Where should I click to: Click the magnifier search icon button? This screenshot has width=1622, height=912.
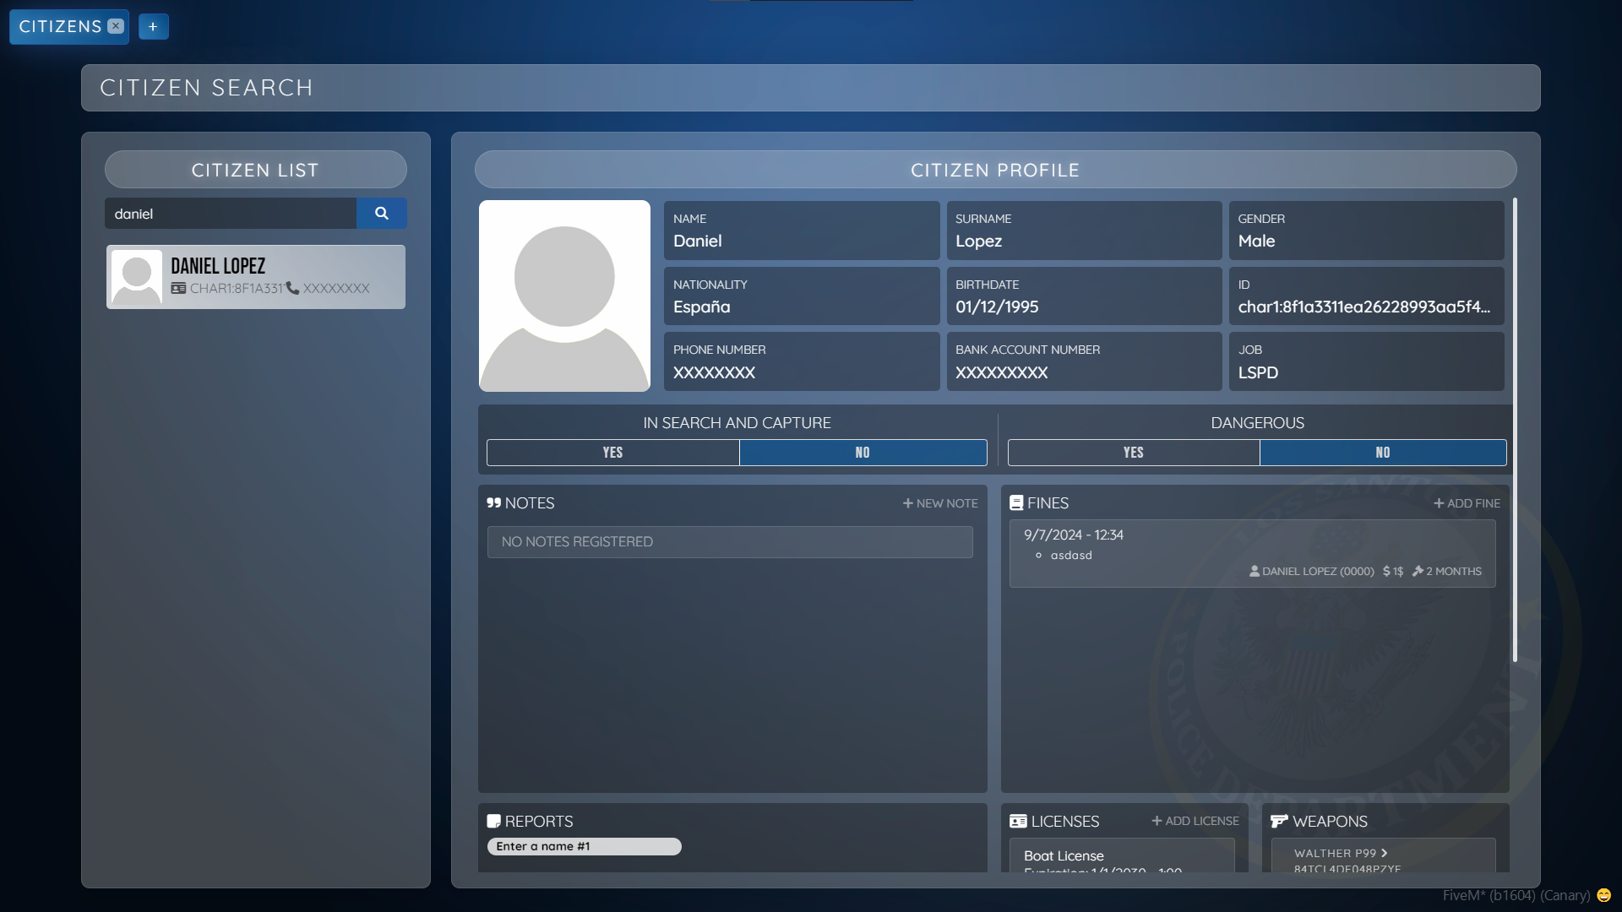(381, 214)
